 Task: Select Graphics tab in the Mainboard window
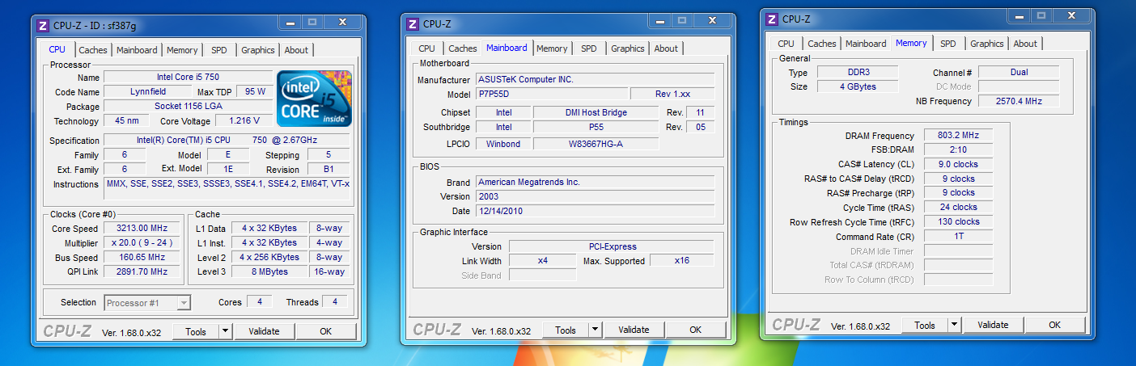tap(628, 48)
